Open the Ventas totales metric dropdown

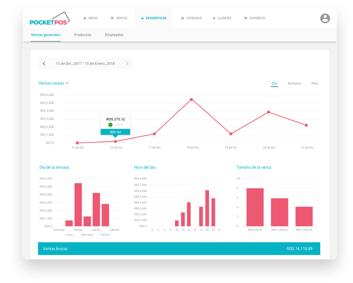pyautogui.click(x=54, y=83)
